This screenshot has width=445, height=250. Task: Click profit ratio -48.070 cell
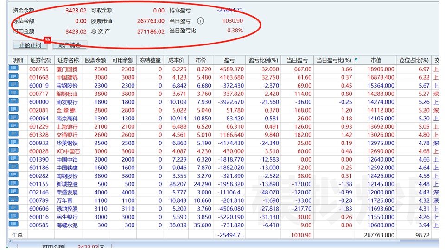click(269, 193)
